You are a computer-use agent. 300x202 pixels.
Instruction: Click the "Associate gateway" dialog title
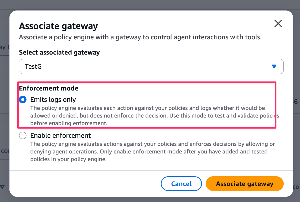(58, 26)
